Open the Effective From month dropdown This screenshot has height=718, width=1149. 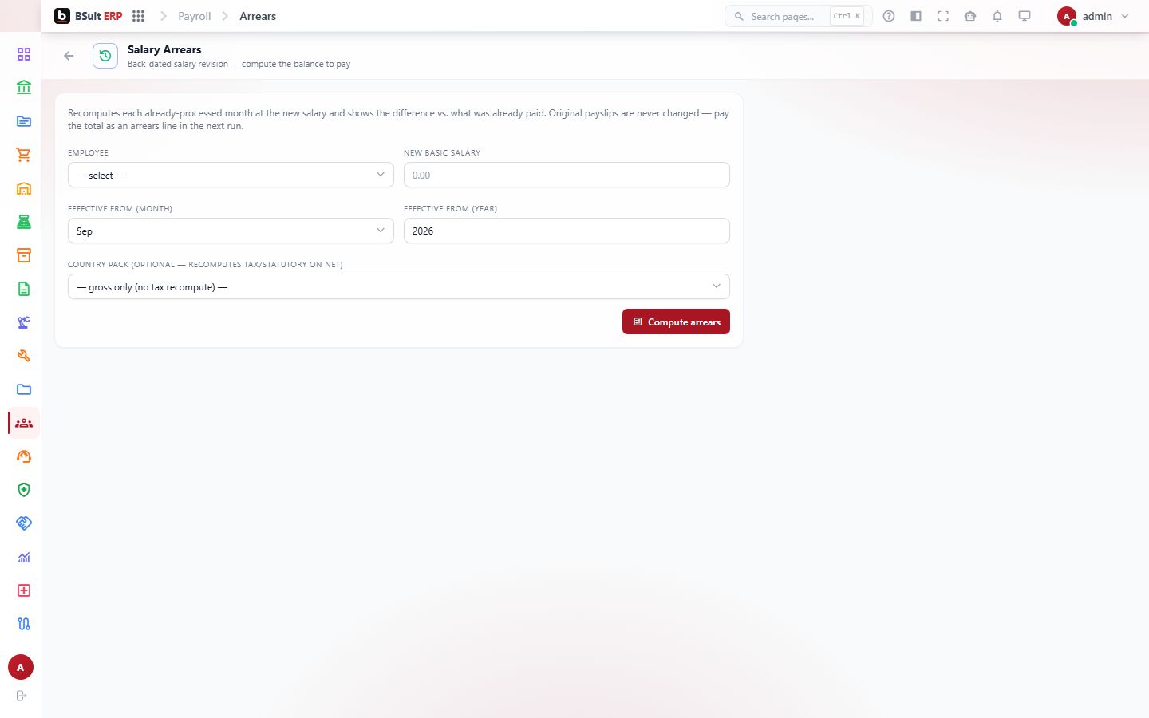231,231
